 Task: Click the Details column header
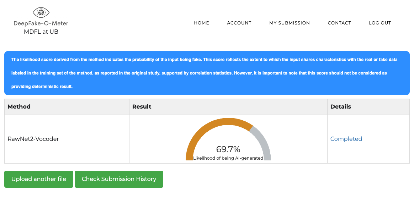[368, 107]
